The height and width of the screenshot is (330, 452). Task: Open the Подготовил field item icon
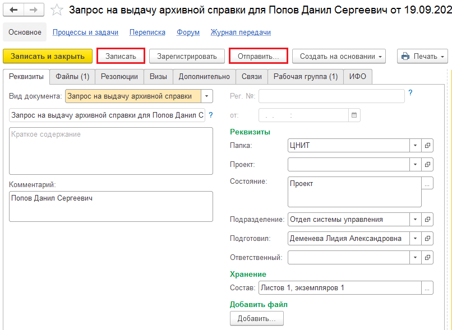click(x=427, y=239)
